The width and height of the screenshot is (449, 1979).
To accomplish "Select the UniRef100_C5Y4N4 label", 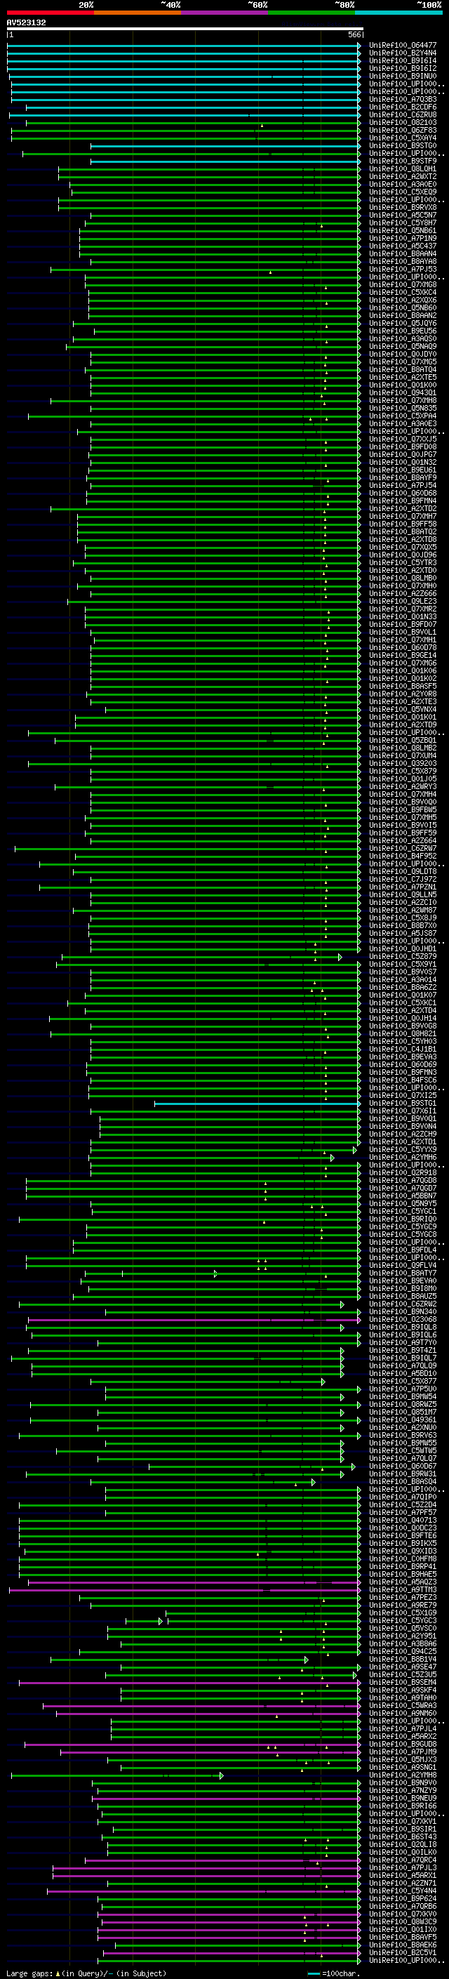I will pyautogui.click(x=402, y=1891).
